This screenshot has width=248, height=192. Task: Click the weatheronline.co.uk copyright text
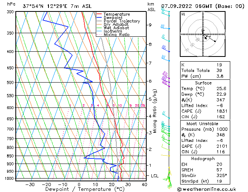(207, 189)
